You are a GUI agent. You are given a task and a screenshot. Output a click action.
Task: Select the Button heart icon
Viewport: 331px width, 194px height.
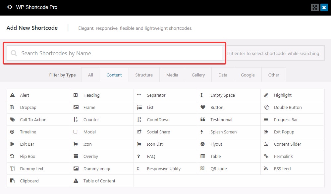(x=203, y=107)
